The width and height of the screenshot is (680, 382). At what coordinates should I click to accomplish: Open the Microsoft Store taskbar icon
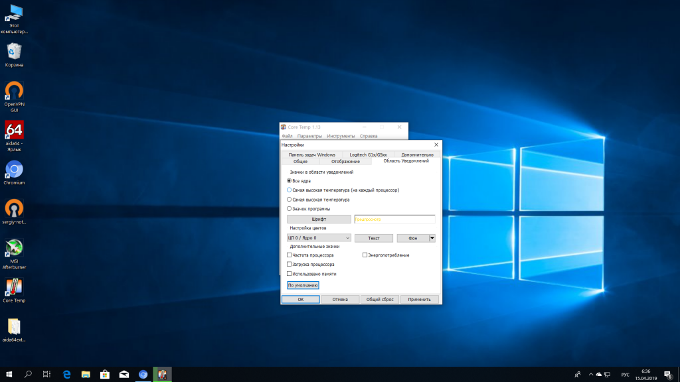point(104,374)
